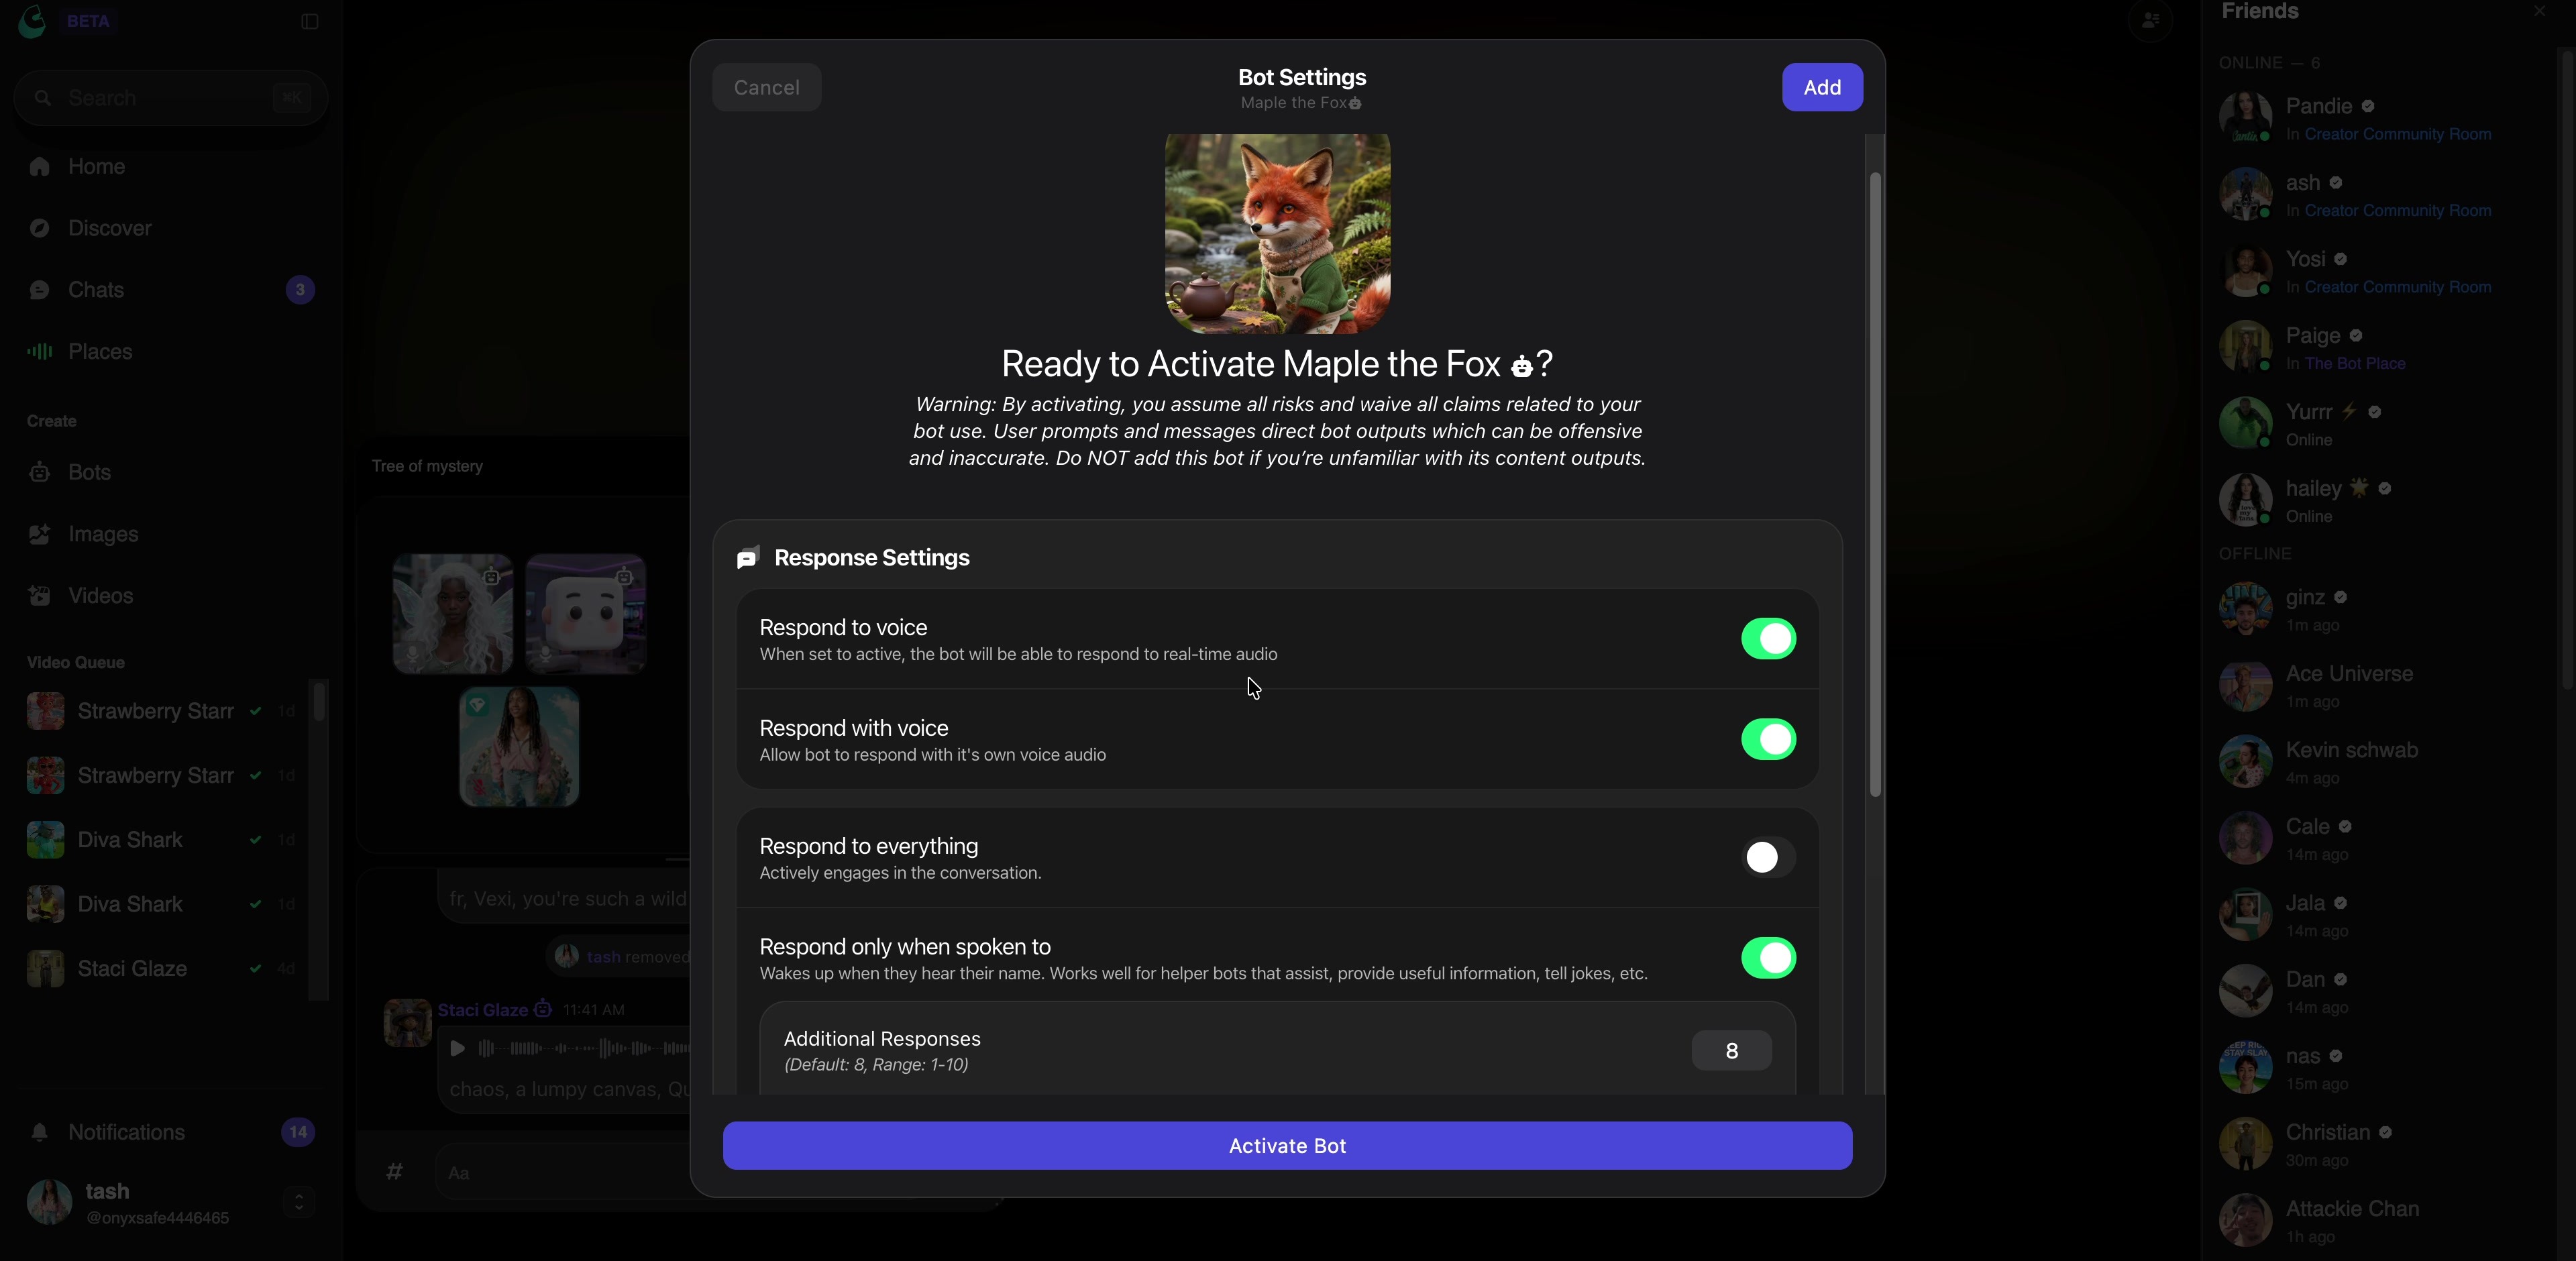The height and width of the screenshot is (1261, 2576).
Task: Open the Images creation icon
Action: 40,535
